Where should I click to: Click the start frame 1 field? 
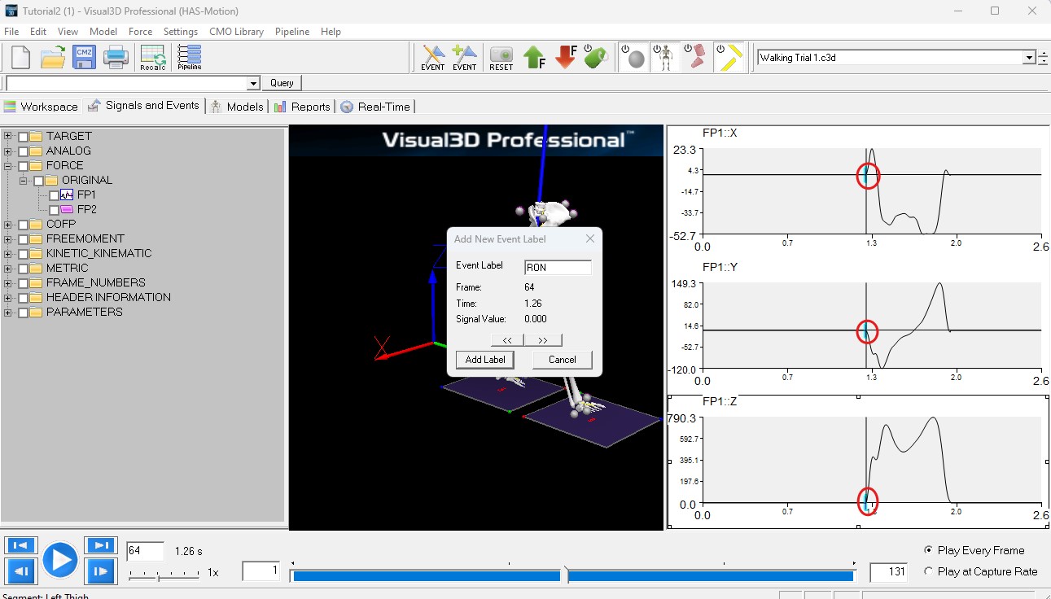(261, 571)
